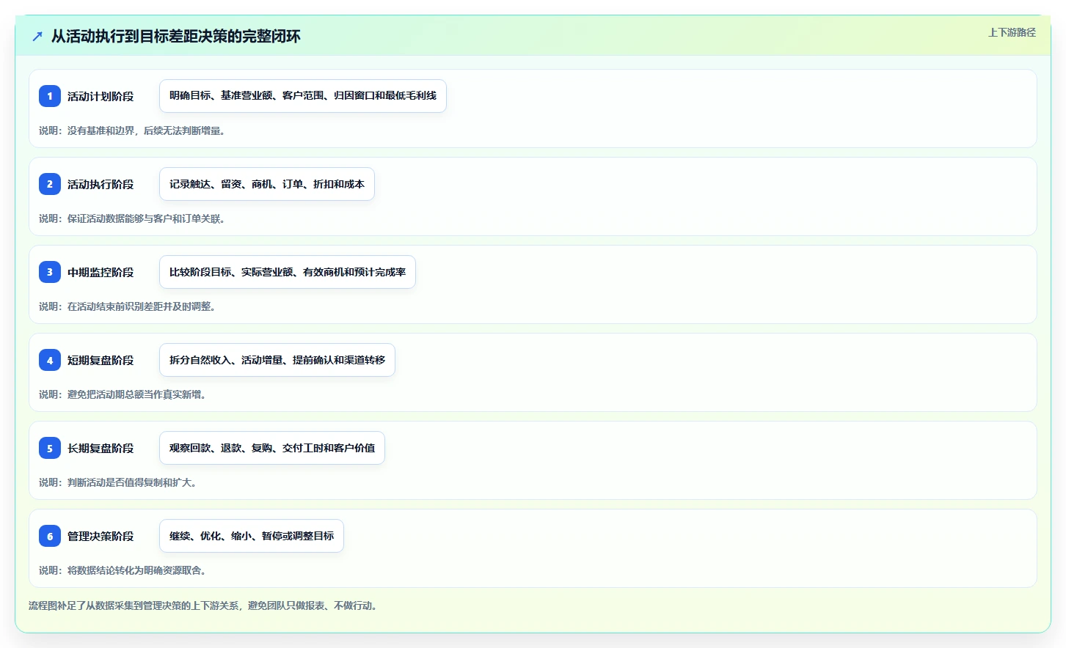
Task: Click the 拆分自然收入、活动增量 description box
Action: tap(277, 360)
